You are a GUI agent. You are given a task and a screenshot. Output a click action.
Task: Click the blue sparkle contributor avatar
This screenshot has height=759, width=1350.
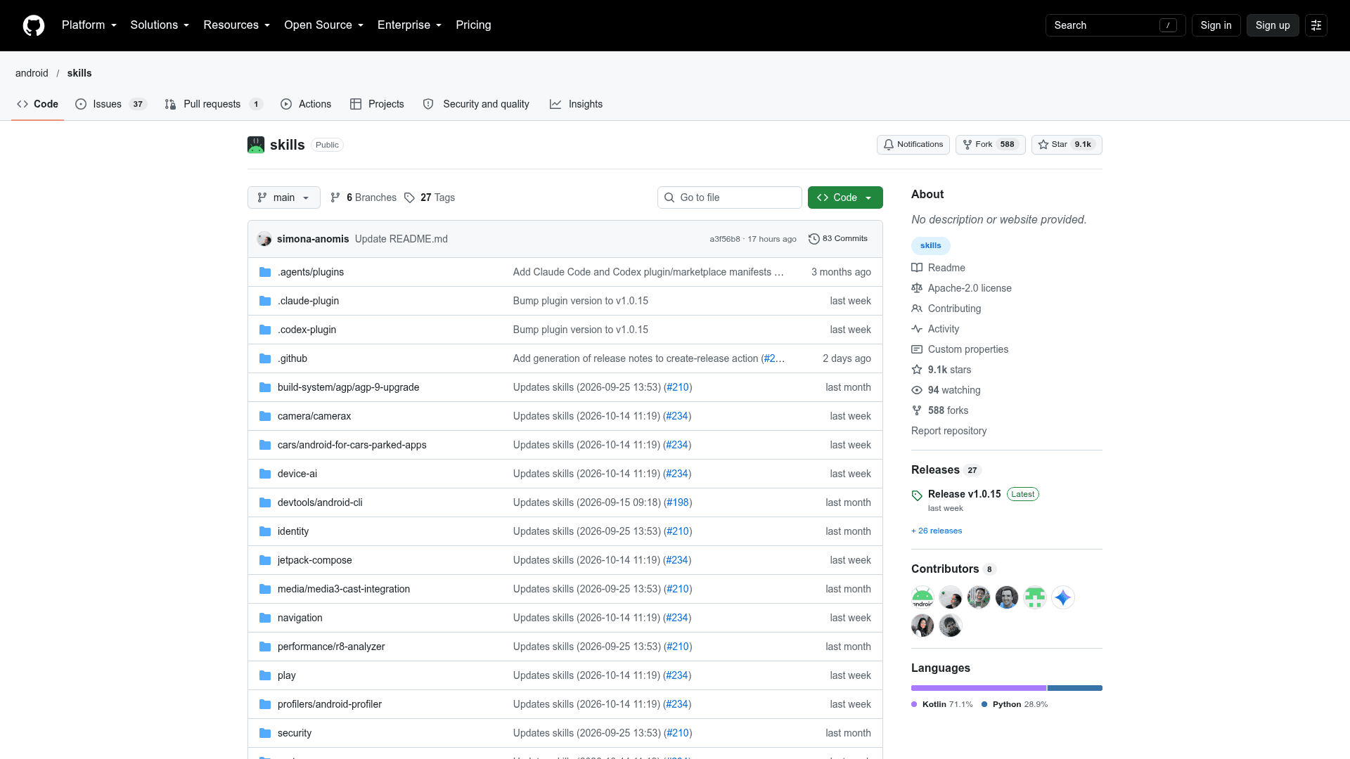coord(1063,597)
